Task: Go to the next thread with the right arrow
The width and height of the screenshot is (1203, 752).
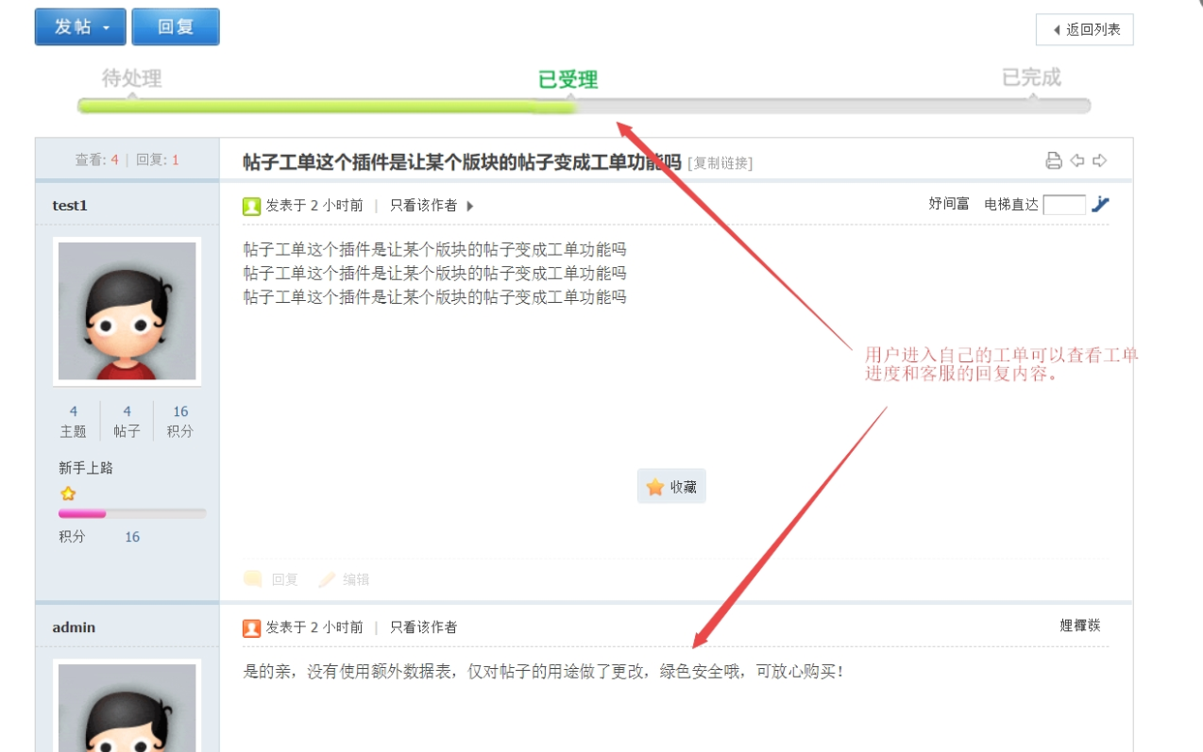Action: (x=1100, y=160)
